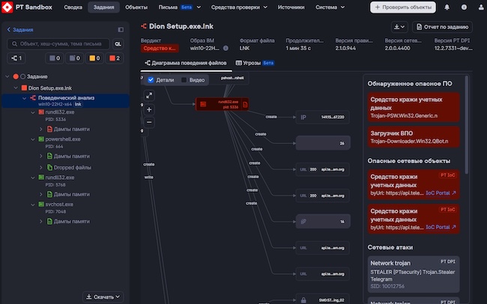Viewport: 487px width, 304px height.
Task: Collapse the powershell.exe tree node
Action: pyautogui.click(x=33, y=139)
